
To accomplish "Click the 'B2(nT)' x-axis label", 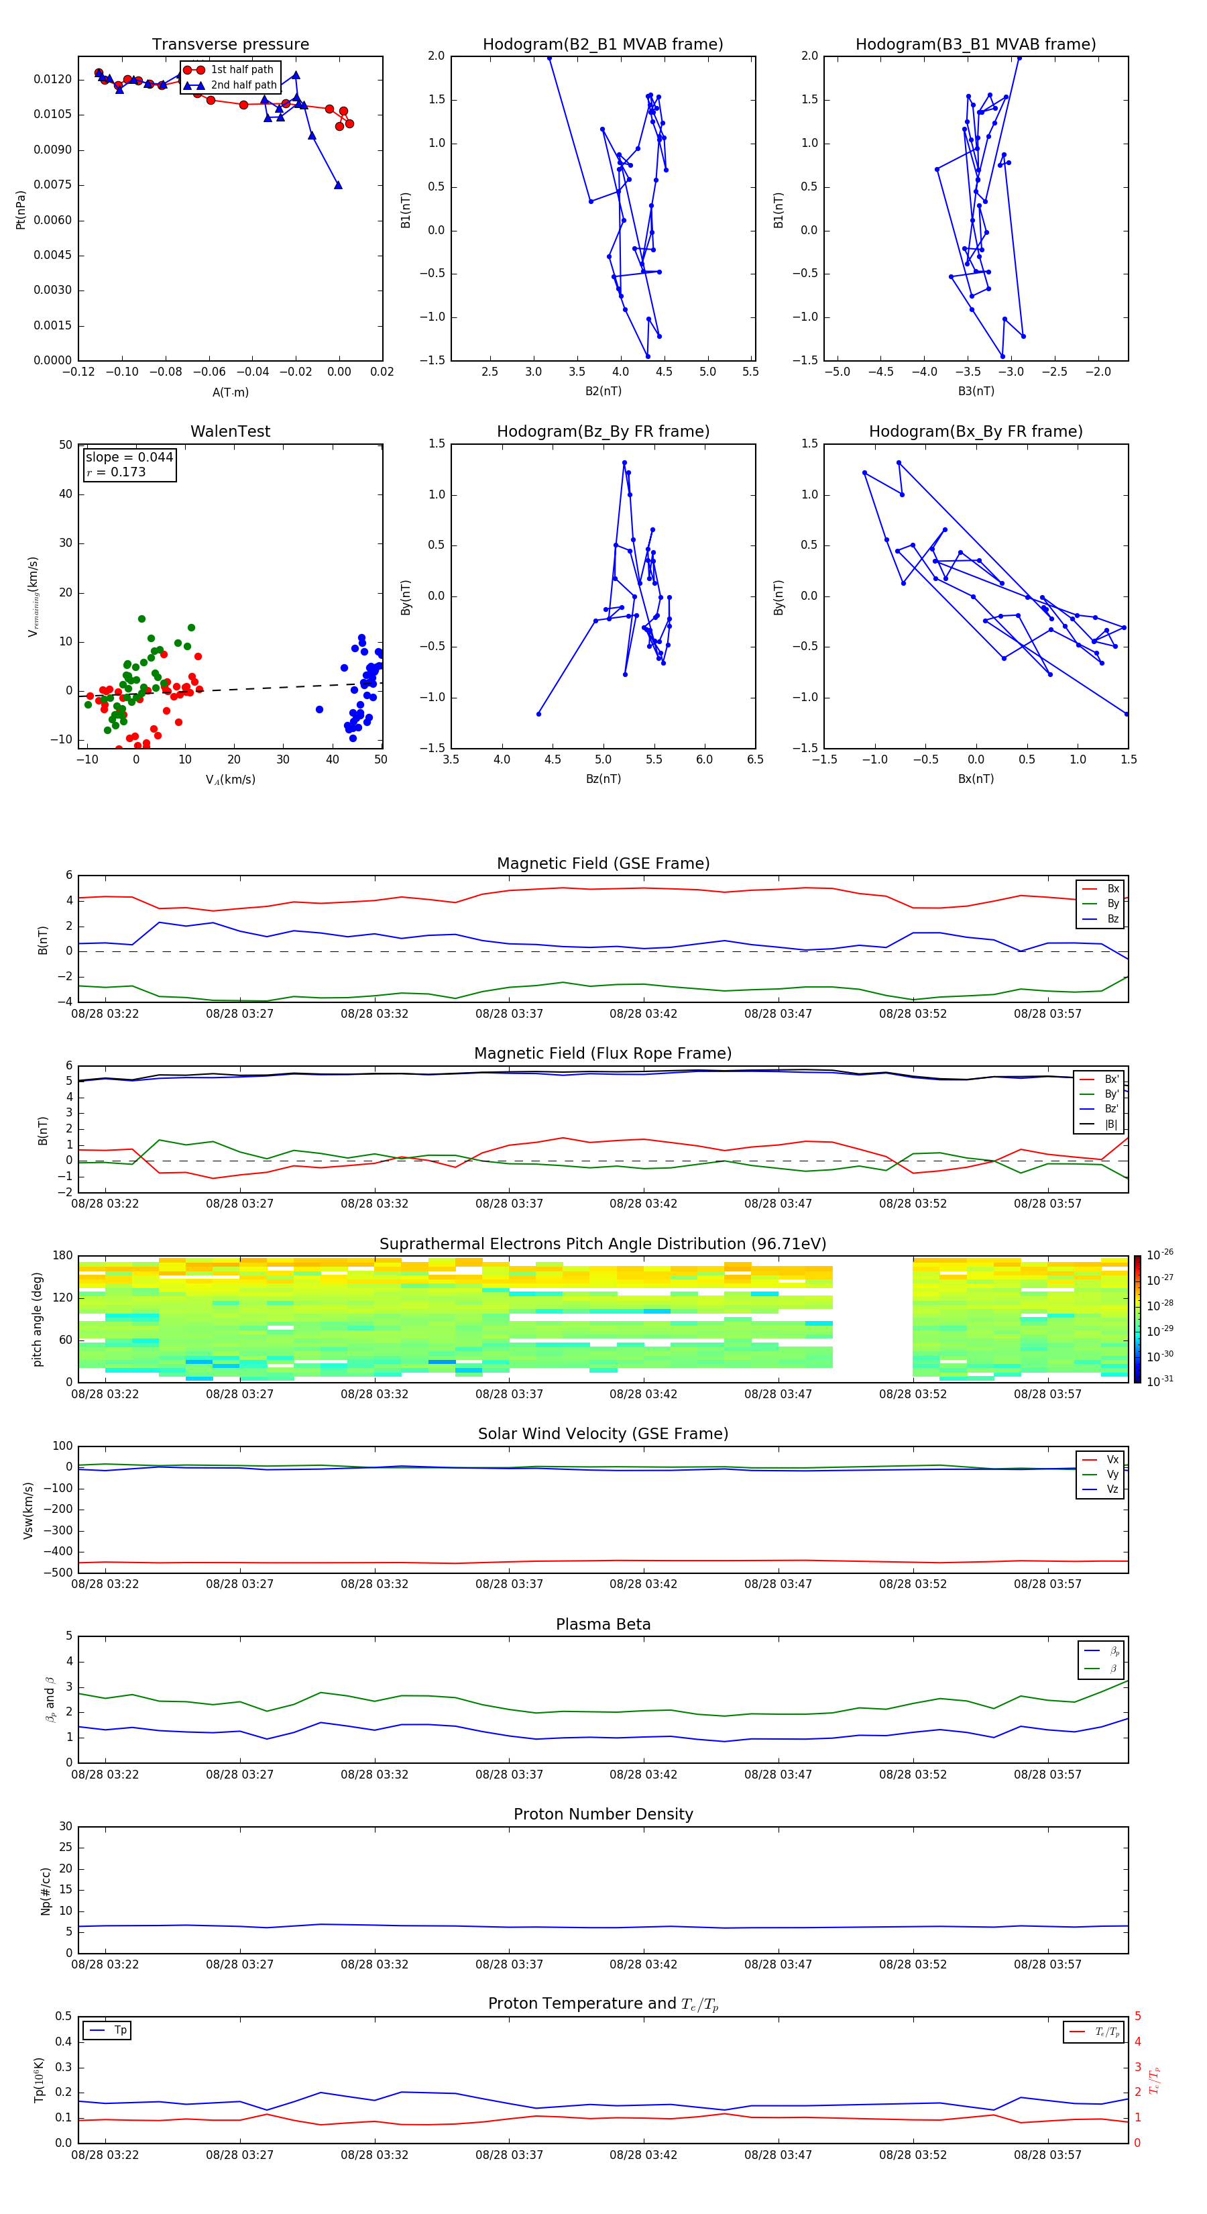I will point(603,391).
